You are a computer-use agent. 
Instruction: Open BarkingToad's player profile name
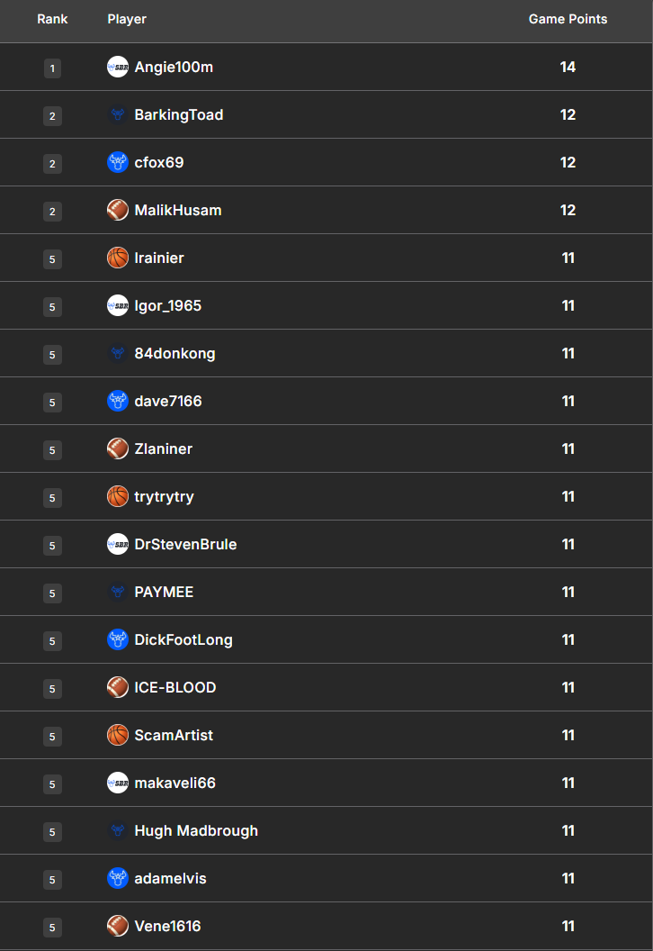pyautogui.click(x=179, y=114)
